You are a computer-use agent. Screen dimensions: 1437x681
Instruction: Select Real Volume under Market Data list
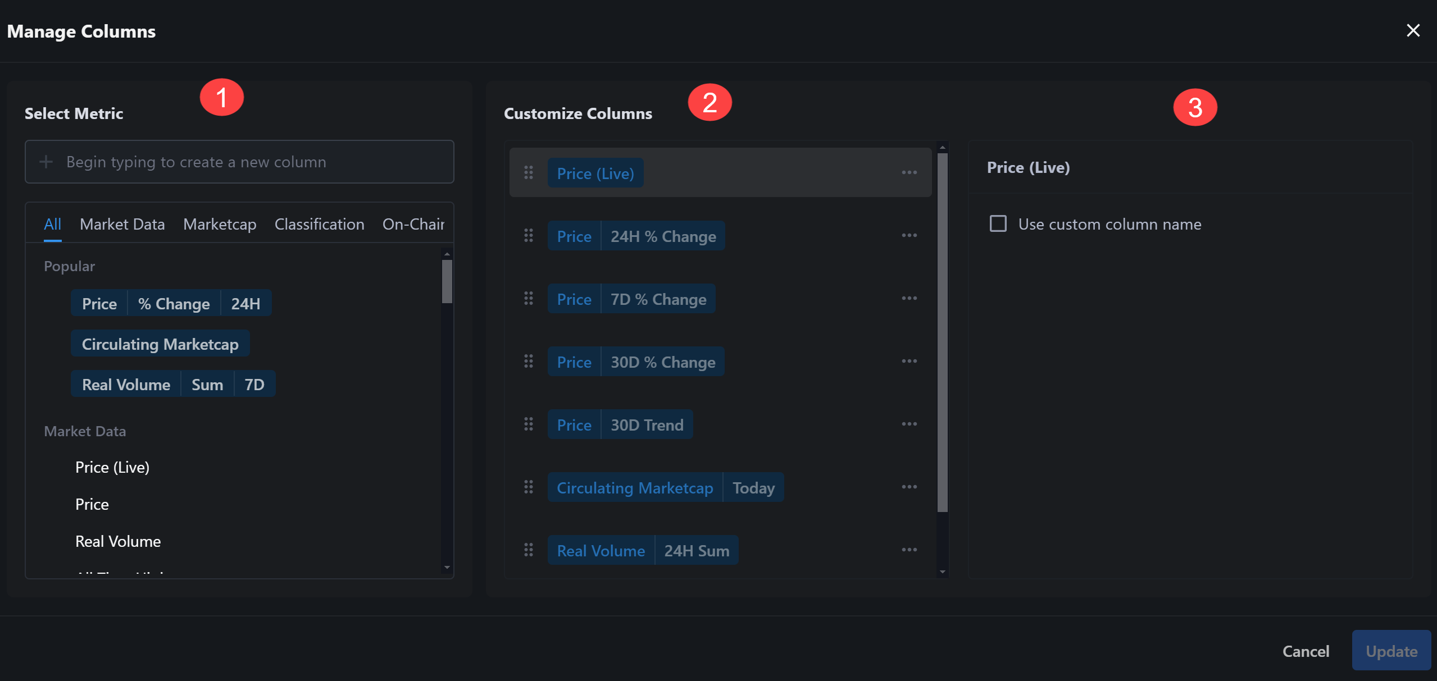tap(118, 541)
